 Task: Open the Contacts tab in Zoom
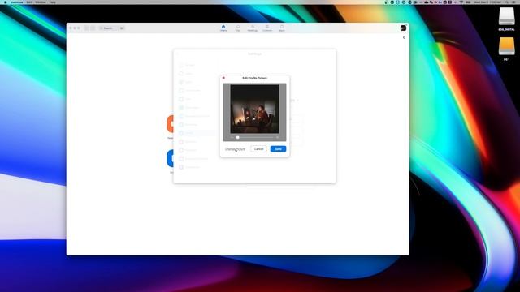[267, 28]
